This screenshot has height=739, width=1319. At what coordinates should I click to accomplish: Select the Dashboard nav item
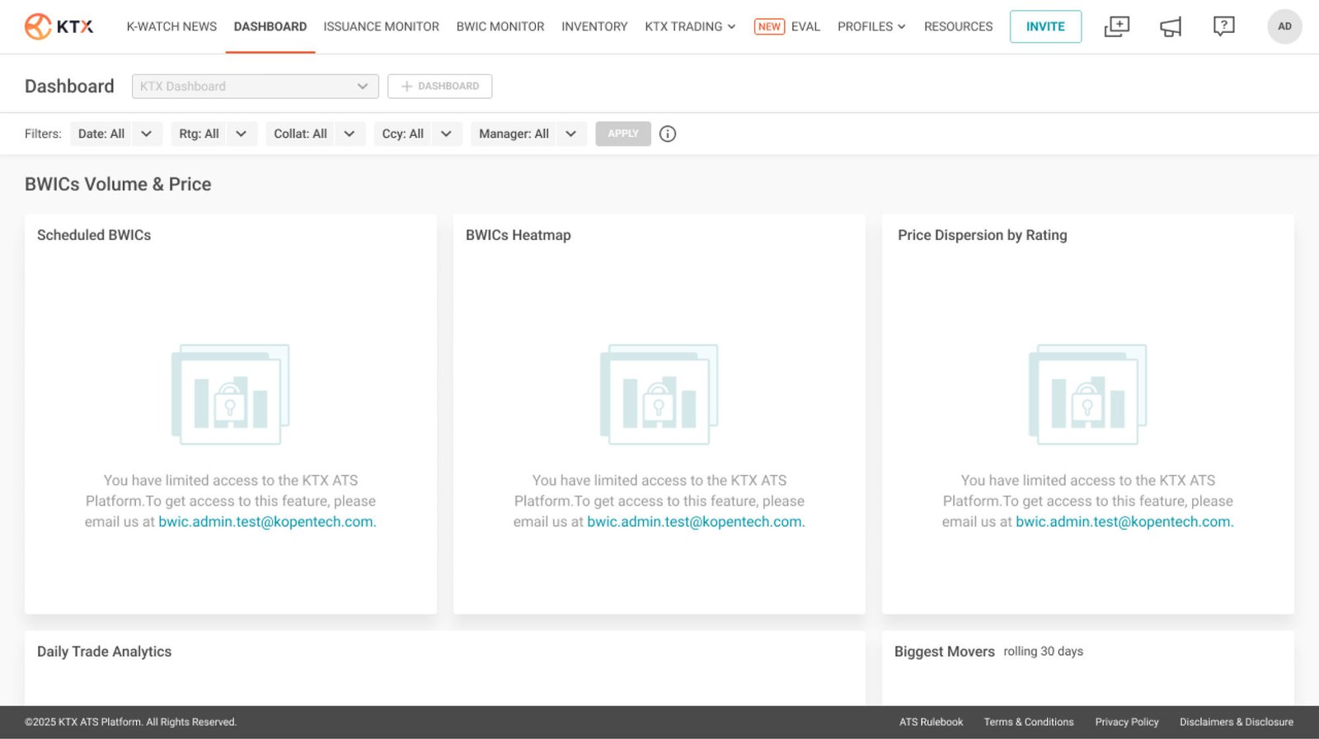tap(270, 26)
